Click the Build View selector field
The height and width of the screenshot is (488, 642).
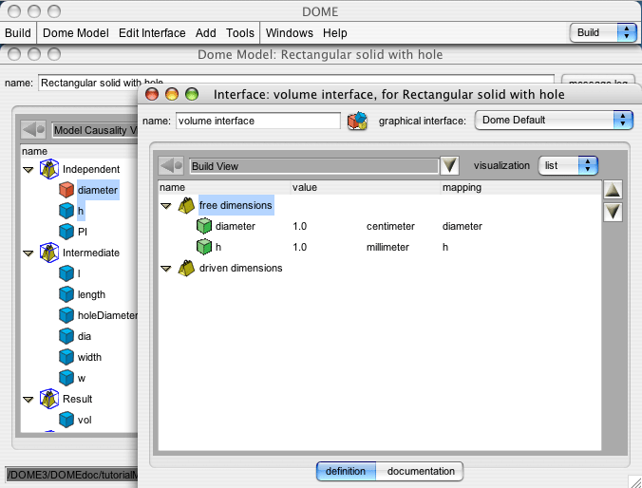314,166
